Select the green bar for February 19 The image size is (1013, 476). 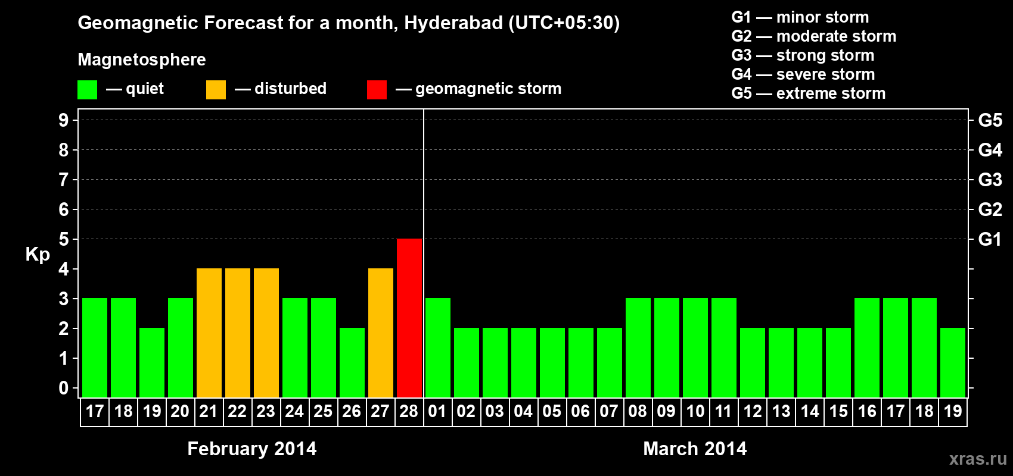click(152, 362)
